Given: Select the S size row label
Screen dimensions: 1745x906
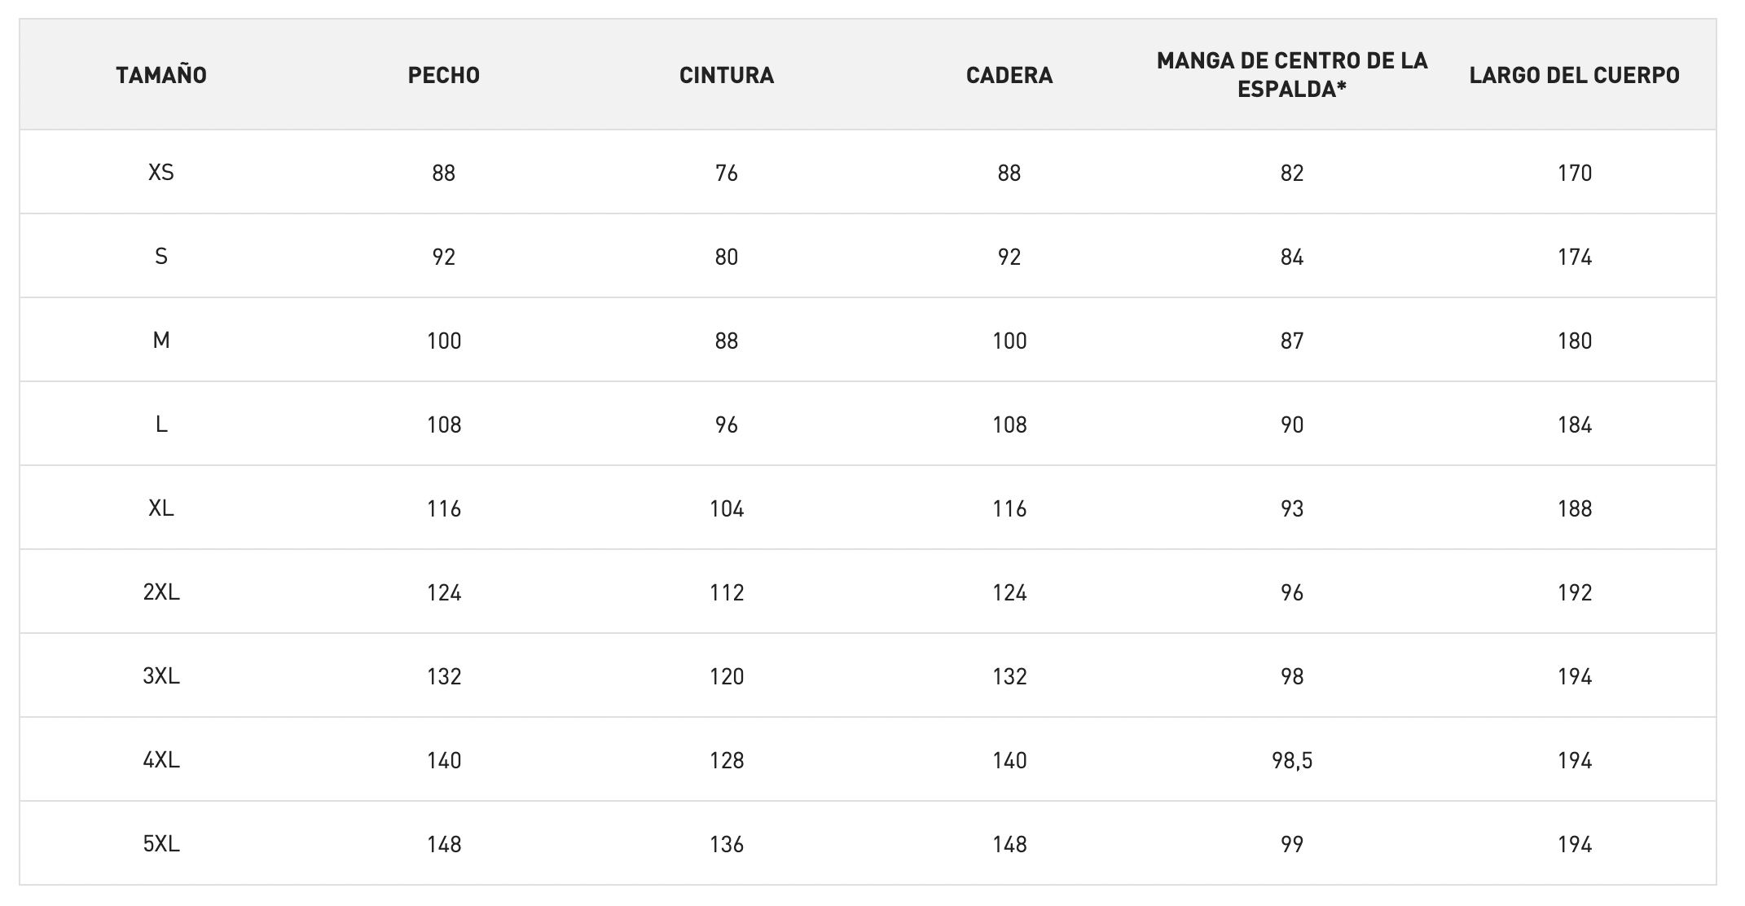Looking at the screenshot, I should point(161,257).
